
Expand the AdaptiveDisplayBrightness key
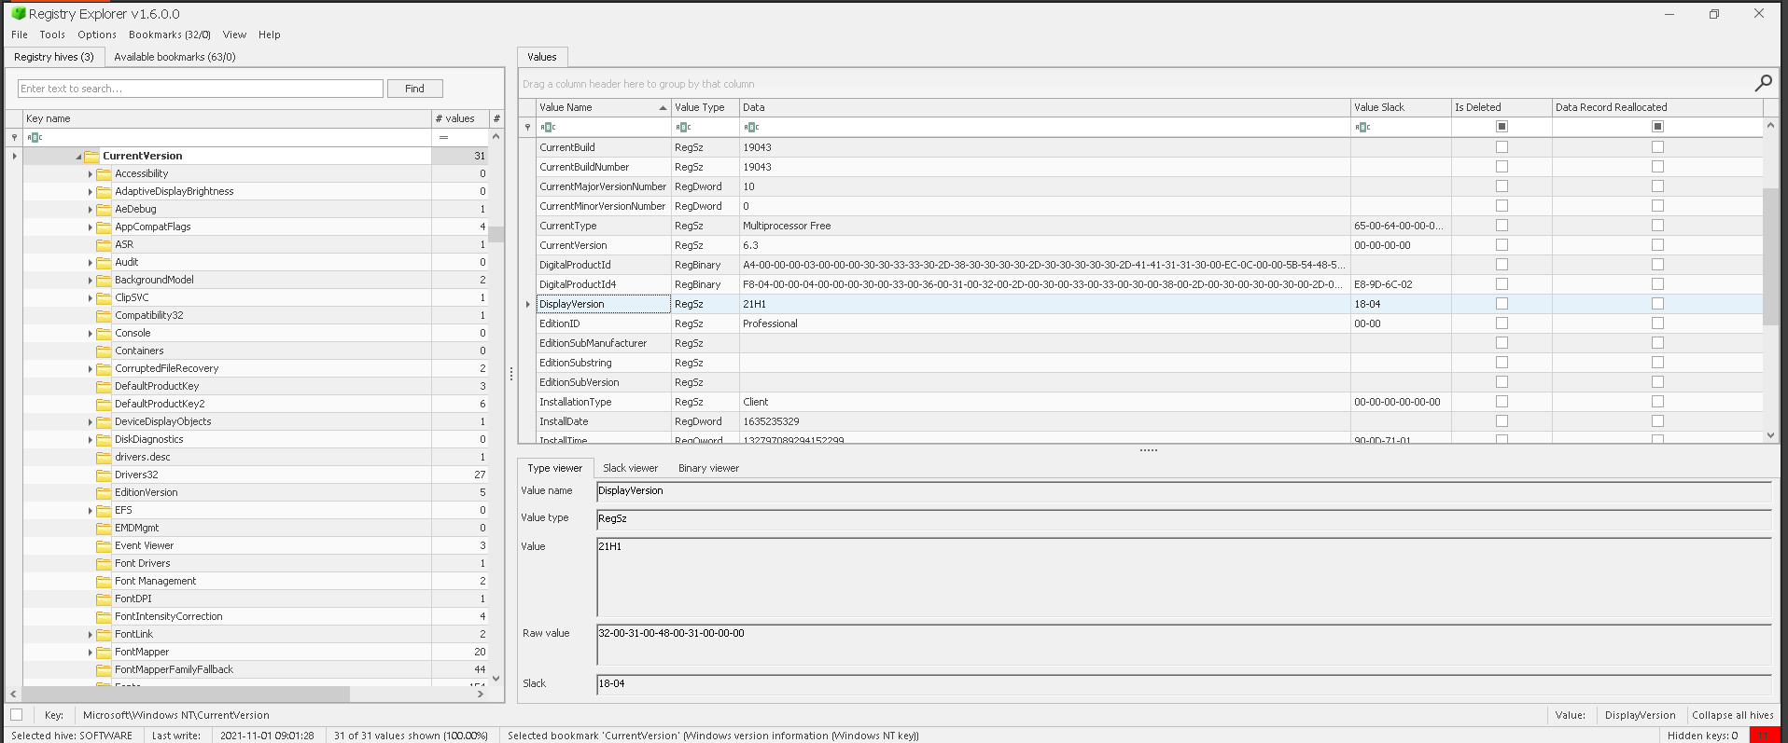[x=91, y=192]
